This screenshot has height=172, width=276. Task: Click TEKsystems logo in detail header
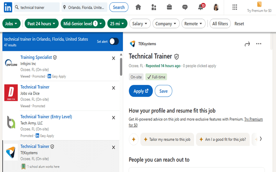(133, 44)
